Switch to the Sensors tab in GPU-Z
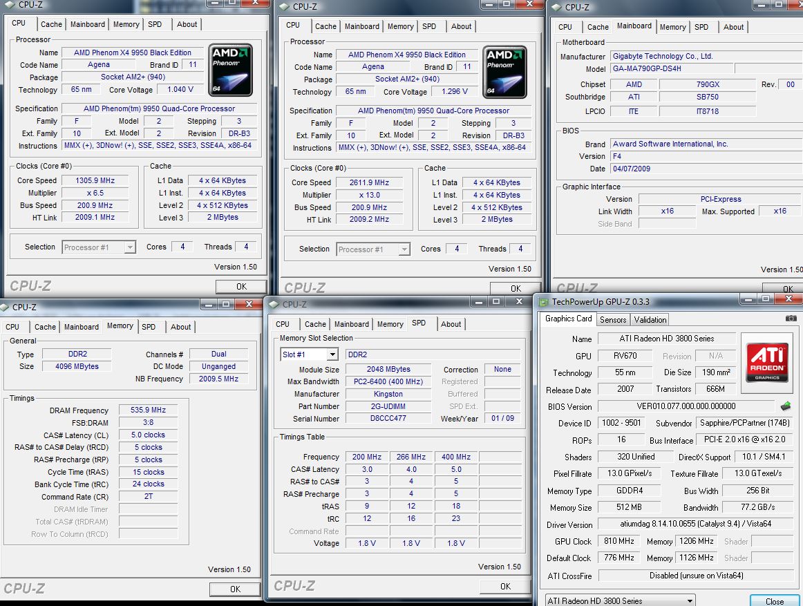This screenshot has height=606, width=803. tap(613, 319)
